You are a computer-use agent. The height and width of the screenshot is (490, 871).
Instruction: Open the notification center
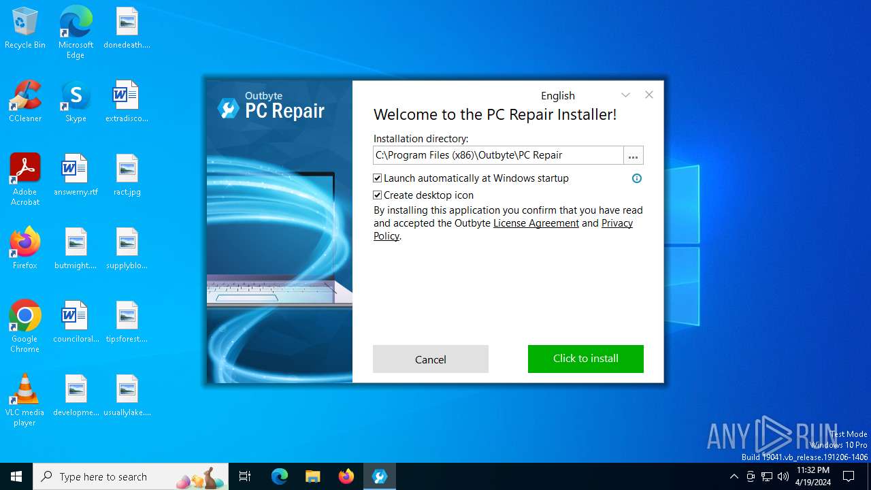coord(849,476)
